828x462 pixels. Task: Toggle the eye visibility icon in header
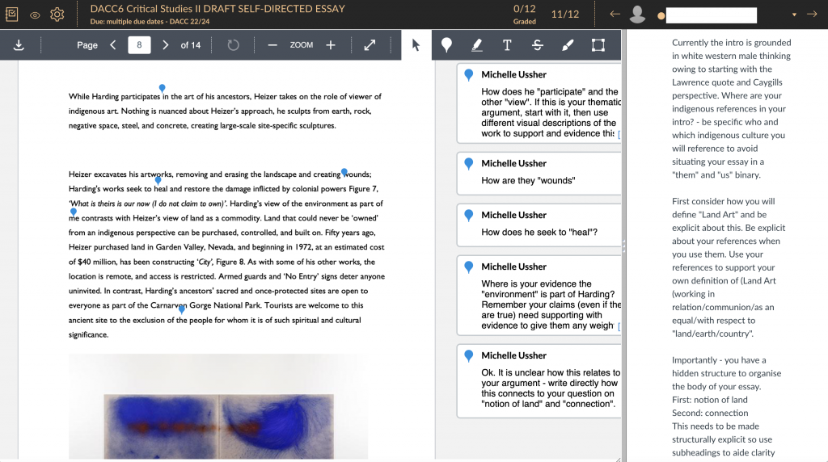pos(35,15)
